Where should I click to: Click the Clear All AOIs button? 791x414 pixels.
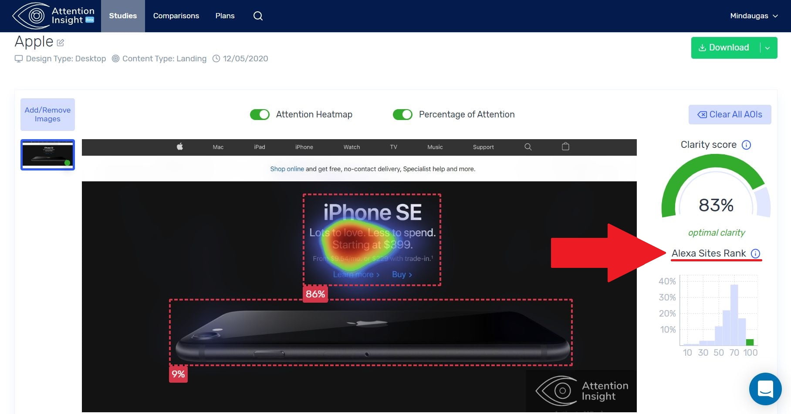click(x=730, y=114)
